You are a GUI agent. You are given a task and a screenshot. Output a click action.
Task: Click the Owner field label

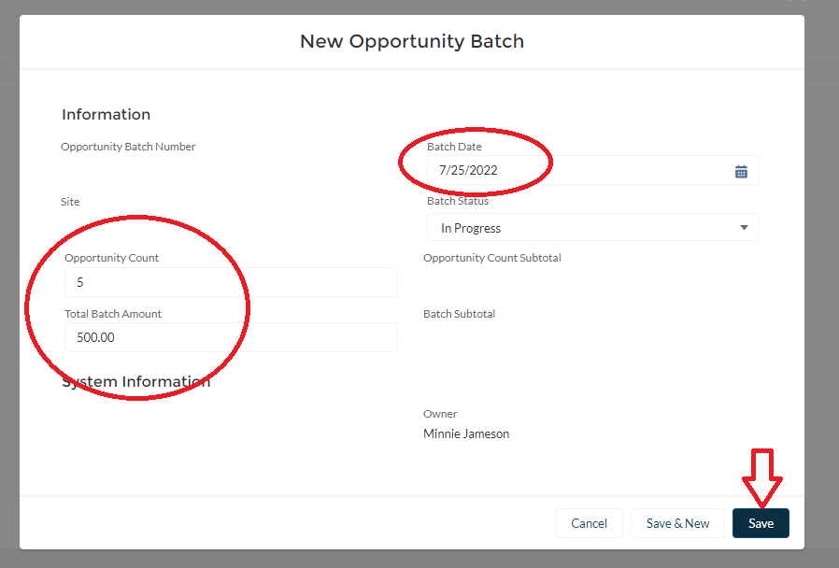(x=440, y=414)
